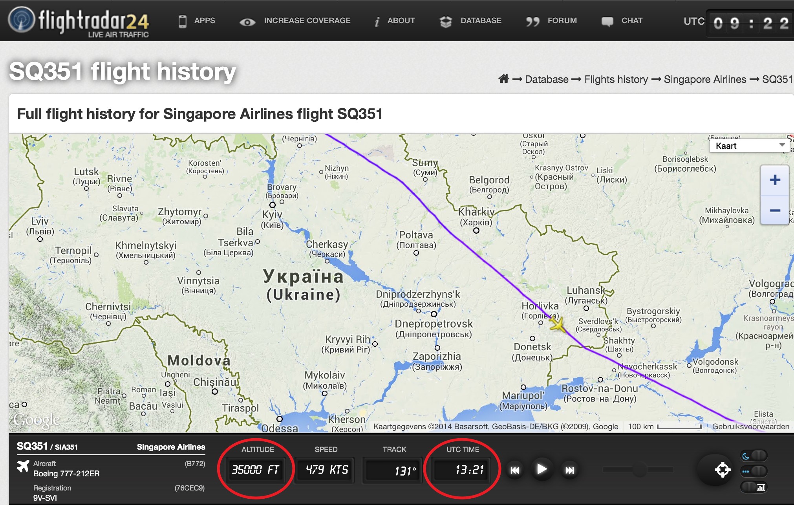Click the Kyiv city marker on map
The image size is (794, 505).
272,205
